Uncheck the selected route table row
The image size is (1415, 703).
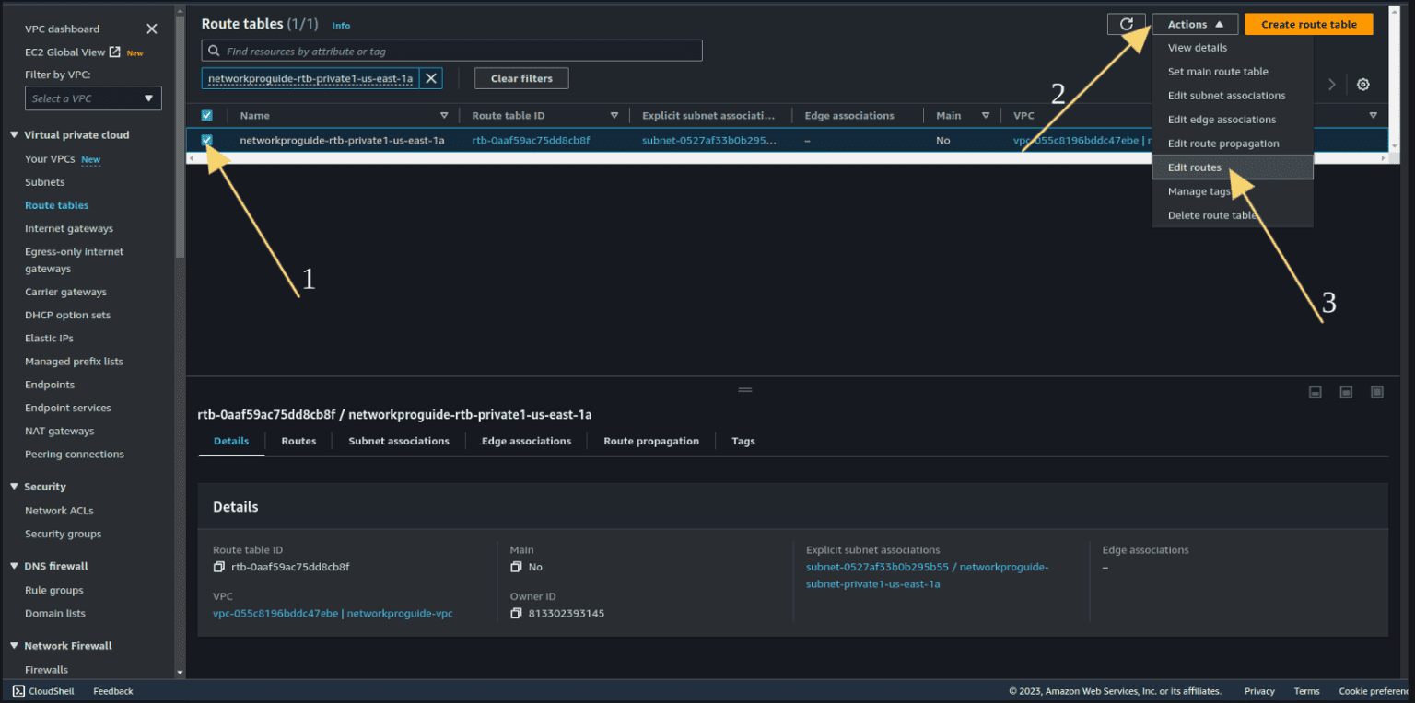pyautogui.click(x=207, y=140)
